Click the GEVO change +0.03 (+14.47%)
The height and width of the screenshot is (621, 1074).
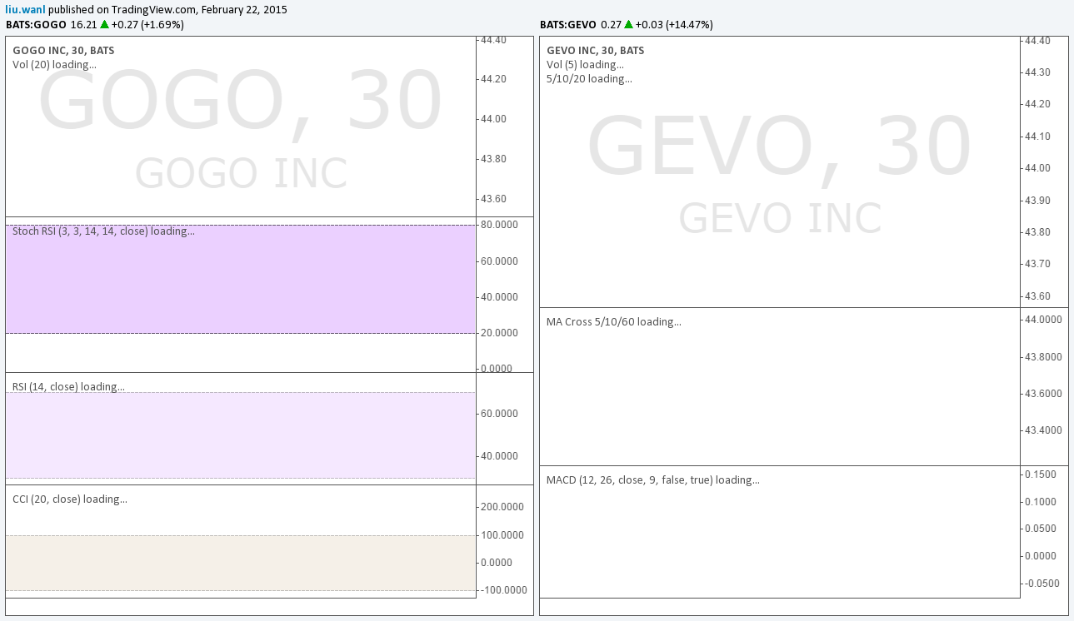[x=674, y=25]
